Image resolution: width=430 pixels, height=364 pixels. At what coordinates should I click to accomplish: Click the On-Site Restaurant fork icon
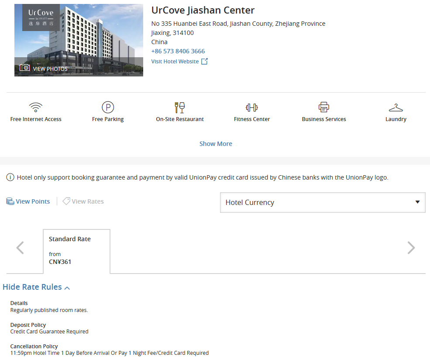tap(179, 107)
